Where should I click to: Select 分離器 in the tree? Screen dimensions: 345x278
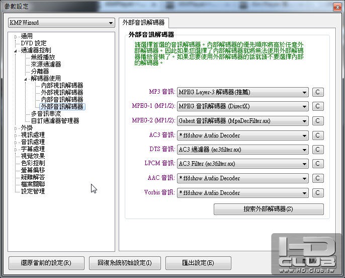[40, 72]
